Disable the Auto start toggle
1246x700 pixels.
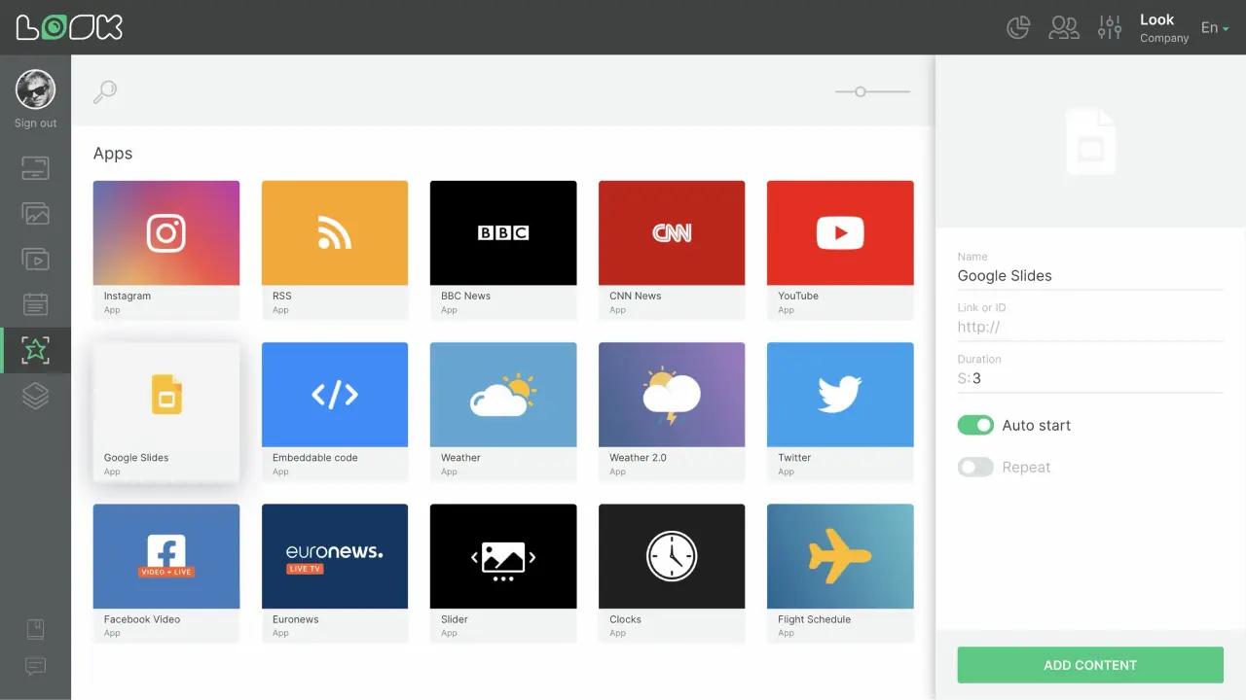click(975, 425)
